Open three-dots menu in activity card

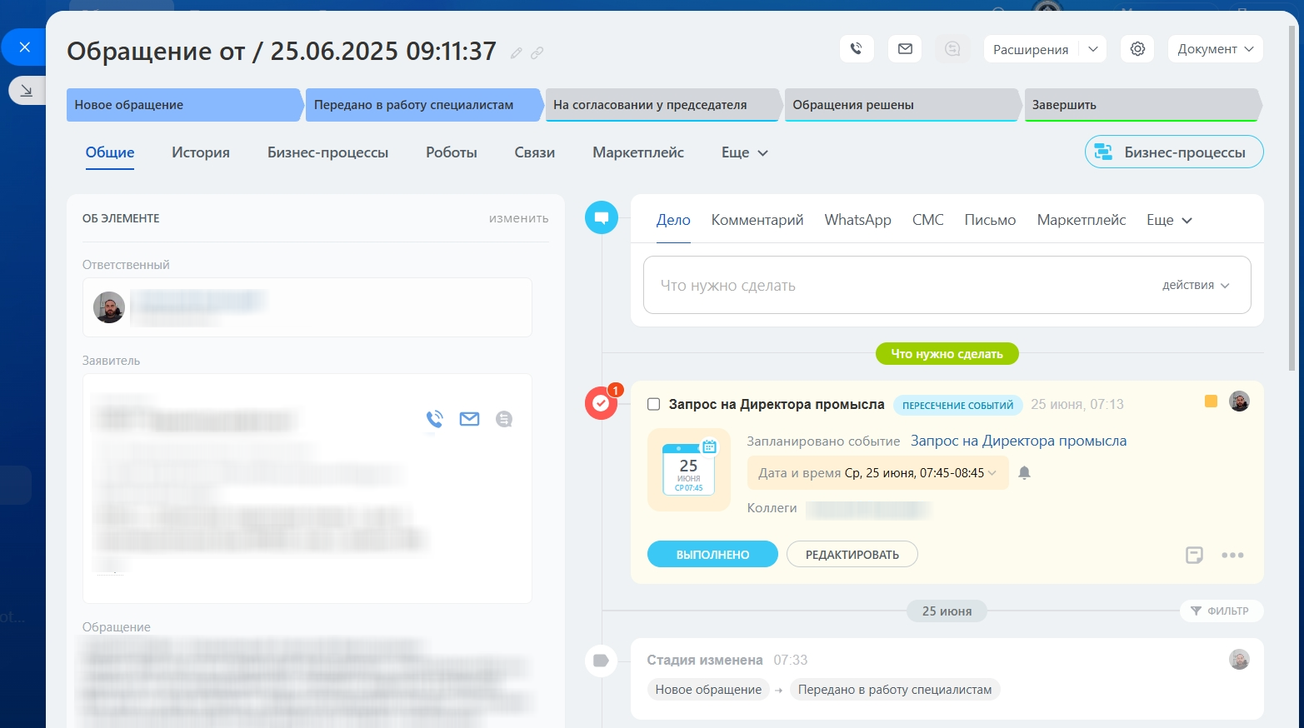(x=1232, y=555)
